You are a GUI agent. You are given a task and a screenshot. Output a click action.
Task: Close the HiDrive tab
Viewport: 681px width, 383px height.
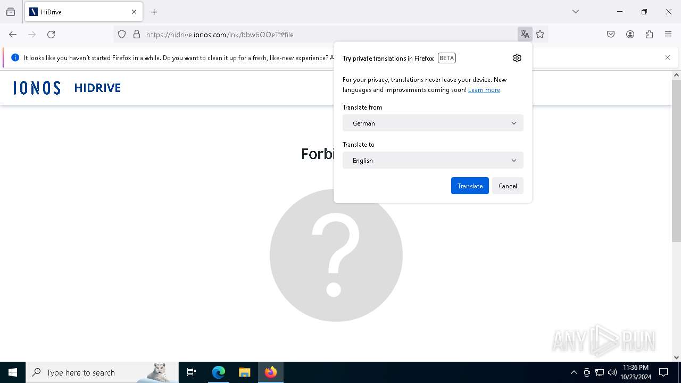point(134,12)
